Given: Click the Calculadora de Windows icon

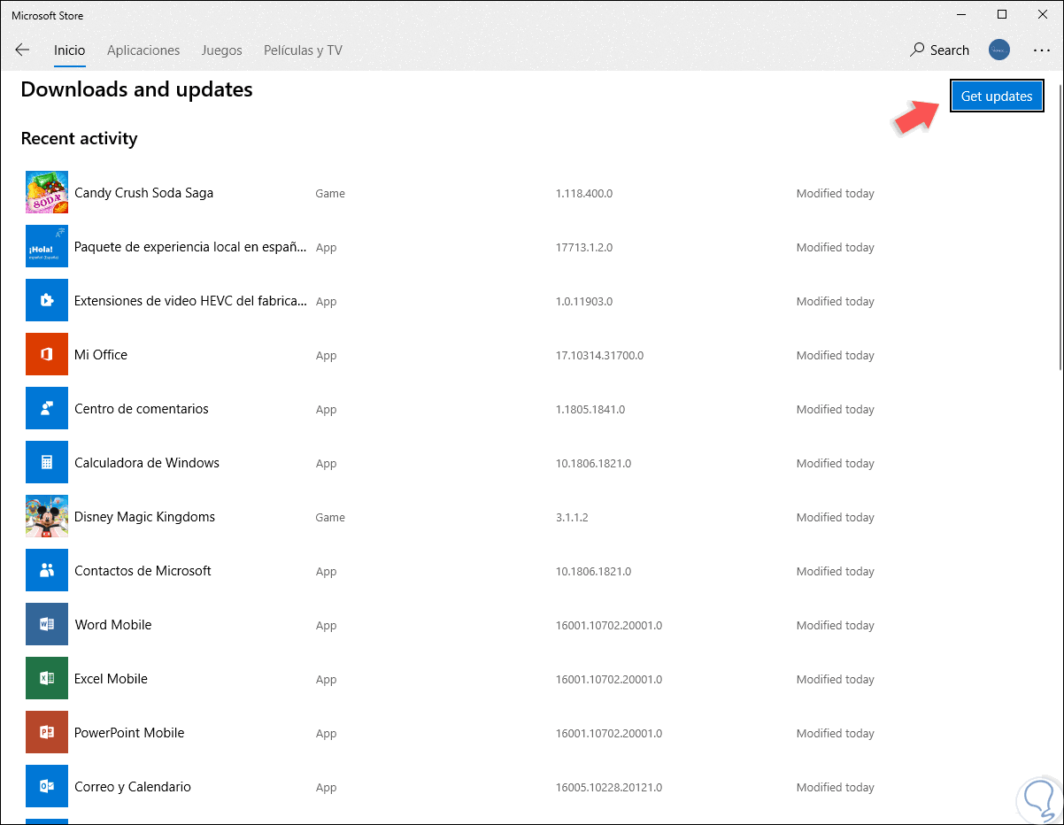Looking at the screenshot, I should pyautogui.click(x=47, y=463).
